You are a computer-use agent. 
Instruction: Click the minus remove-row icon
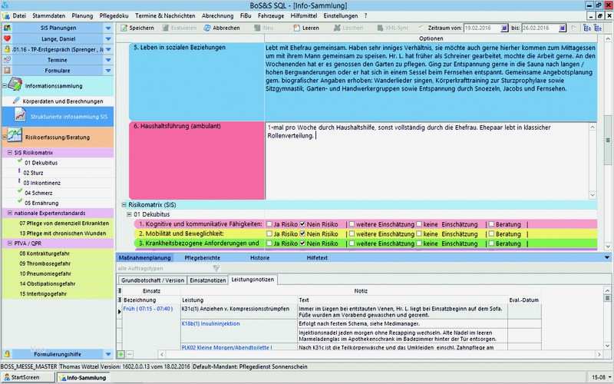(130, 354)
